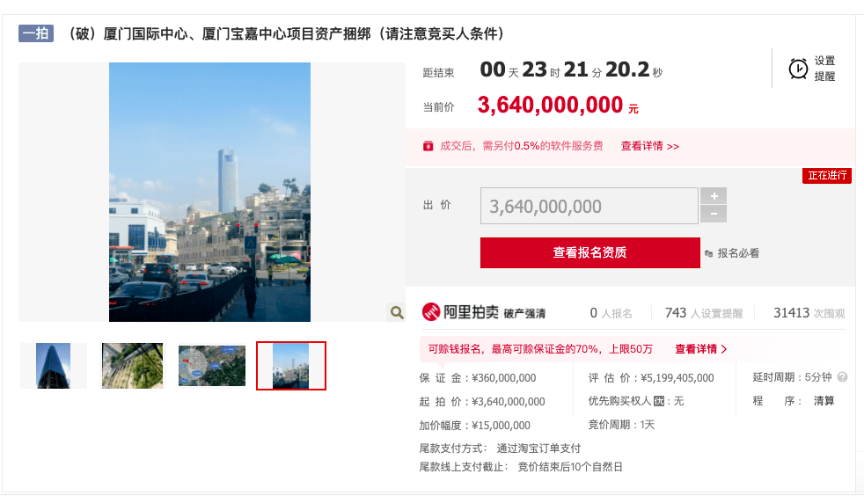Open the magnifier zoom icon on photo
Image resolution: width=864 pixels, height=496 pixels.
click(x=397, y=313)
